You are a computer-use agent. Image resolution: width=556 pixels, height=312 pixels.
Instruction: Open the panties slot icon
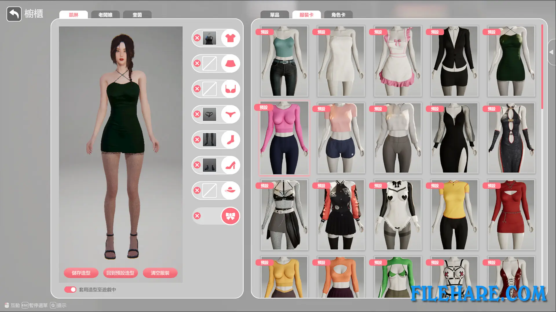230,114
